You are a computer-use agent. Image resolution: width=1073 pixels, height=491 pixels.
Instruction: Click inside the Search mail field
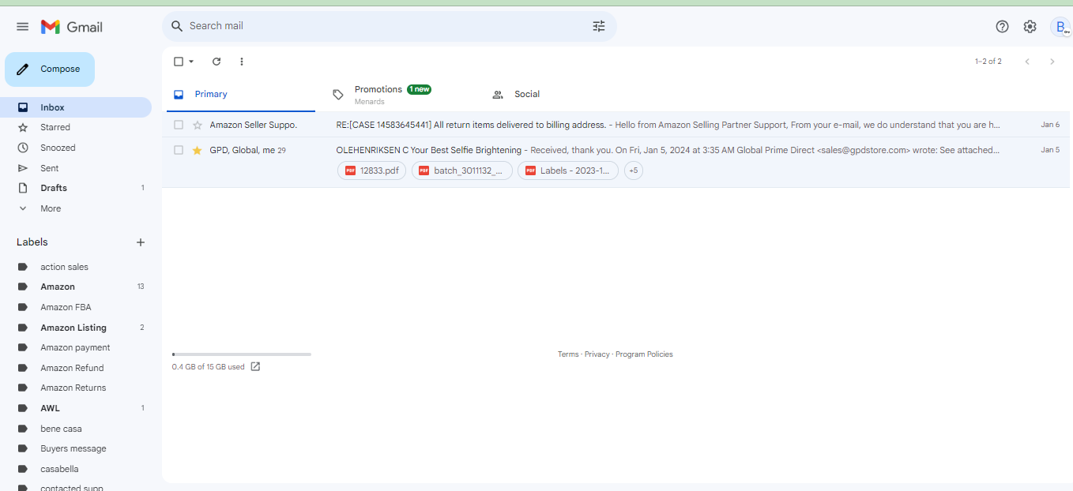pos(387,26)
